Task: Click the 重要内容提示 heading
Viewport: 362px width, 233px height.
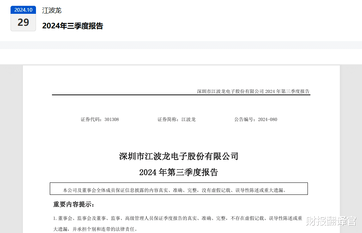Action: pos(74,204)
